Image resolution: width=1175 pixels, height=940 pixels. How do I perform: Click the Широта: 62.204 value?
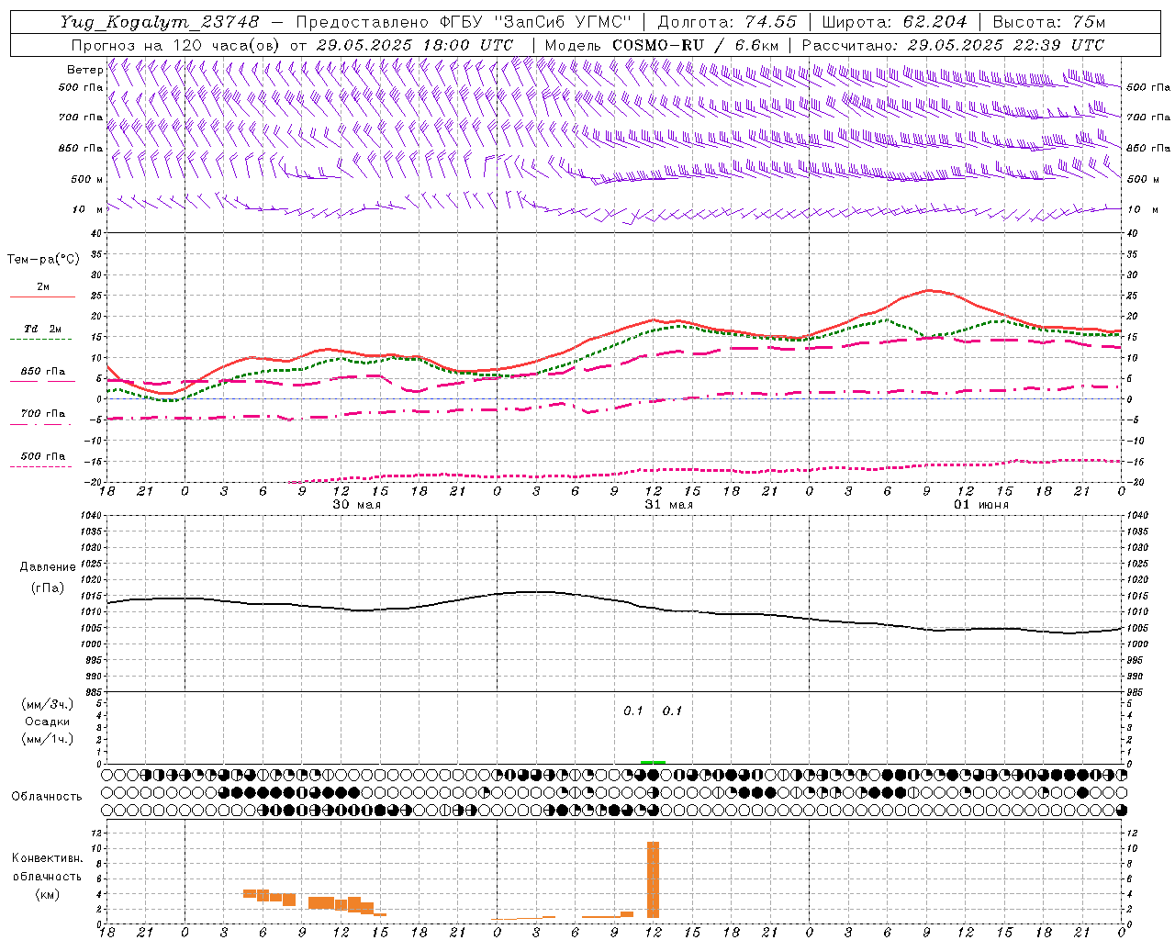point(895,22)
